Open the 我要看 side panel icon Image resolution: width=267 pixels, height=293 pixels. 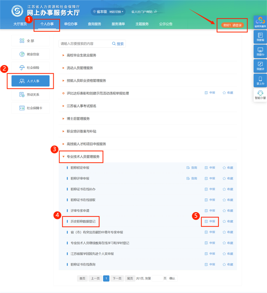(x=260, y=37)
